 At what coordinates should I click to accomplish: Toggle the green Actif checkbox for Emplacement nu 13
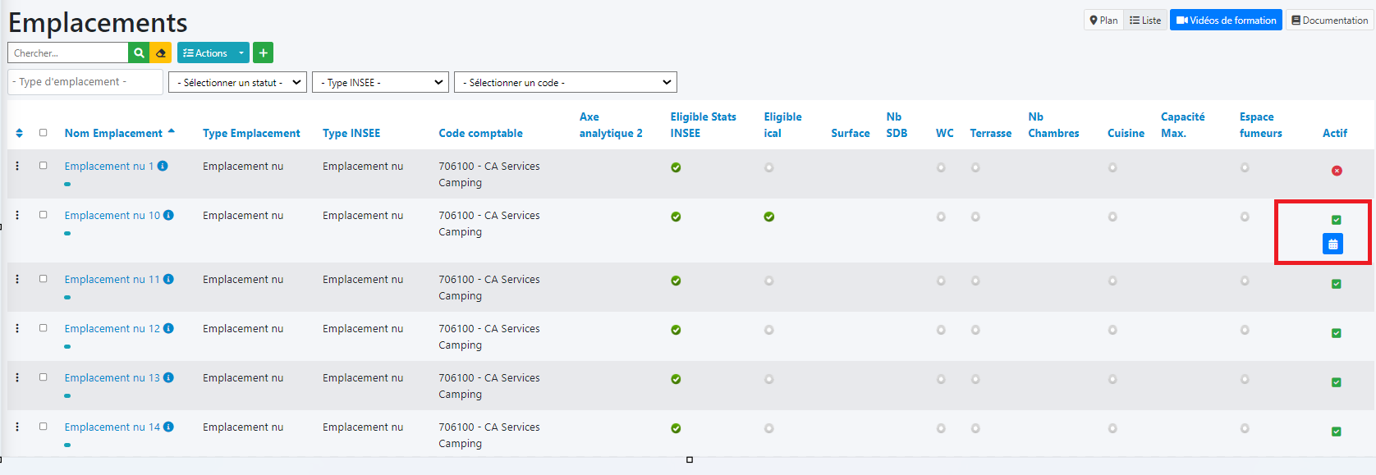(x=1336, y=382)
